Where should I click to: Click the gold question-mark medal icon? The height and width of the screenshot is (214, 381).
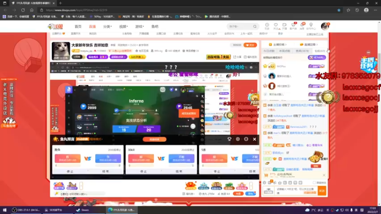click(327, 97)
